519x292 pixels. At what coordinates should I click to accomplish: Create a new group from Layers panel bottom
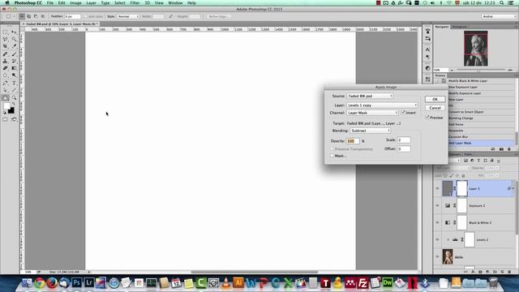495,272
